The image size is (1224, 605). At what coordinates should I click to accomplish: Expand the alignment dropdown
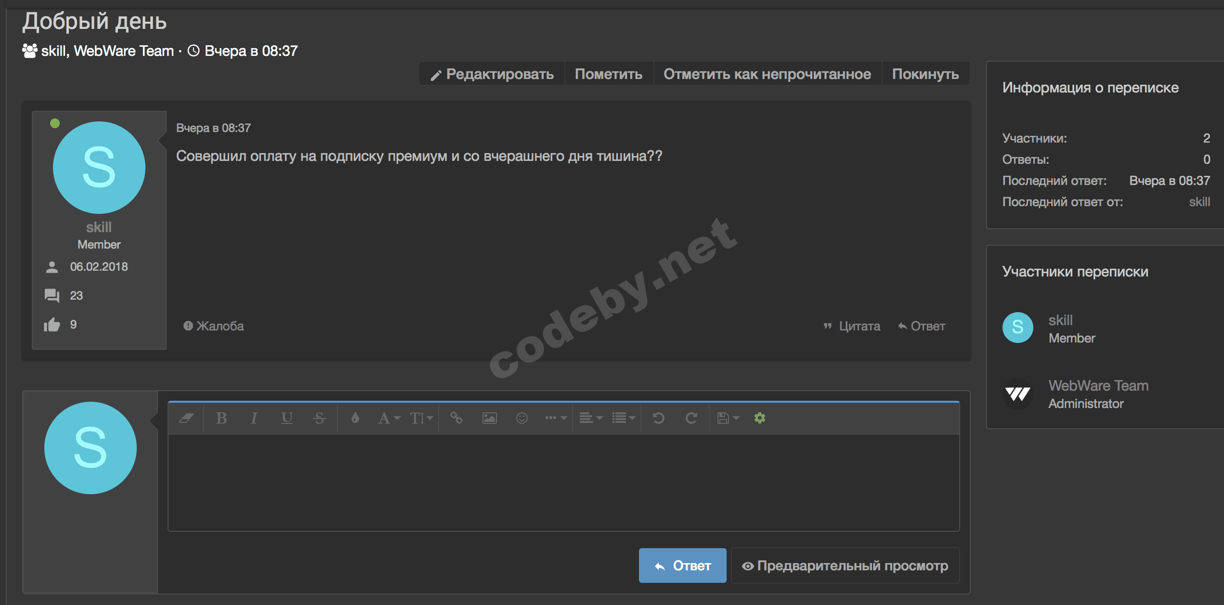click(x=590, y=418)
